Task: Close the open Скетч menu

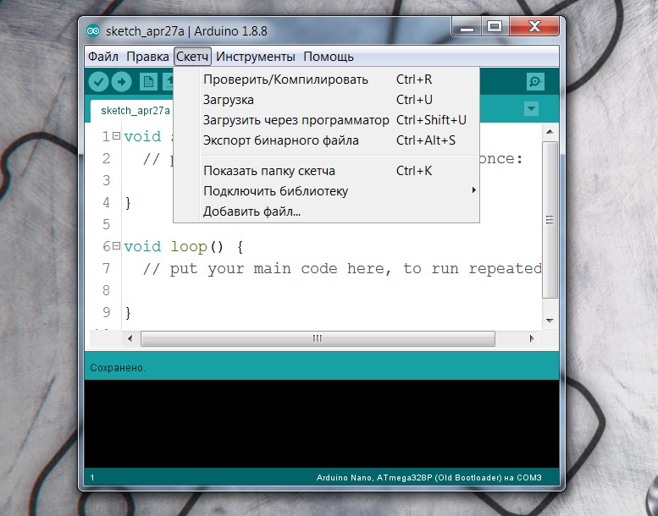Action: 192,57
